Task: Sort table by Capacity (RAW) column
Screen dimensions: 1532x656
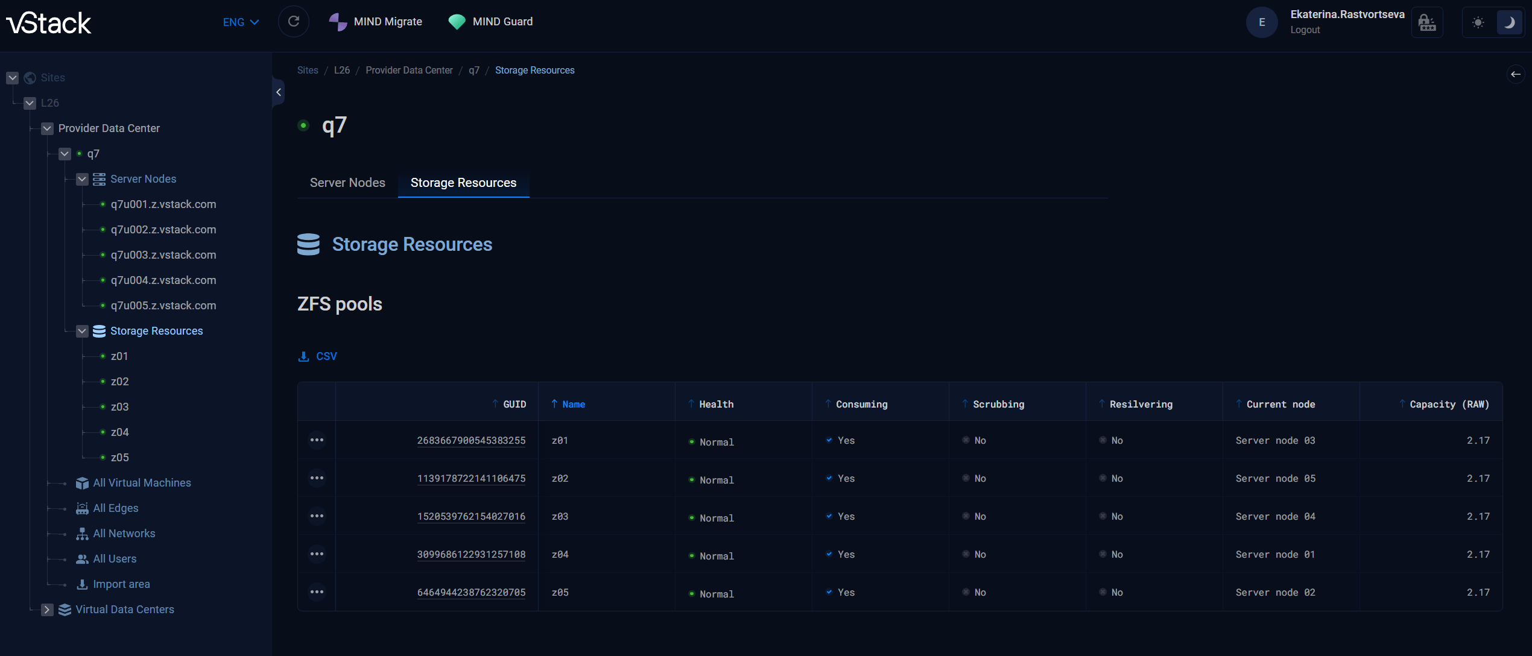Action: 1449,405
